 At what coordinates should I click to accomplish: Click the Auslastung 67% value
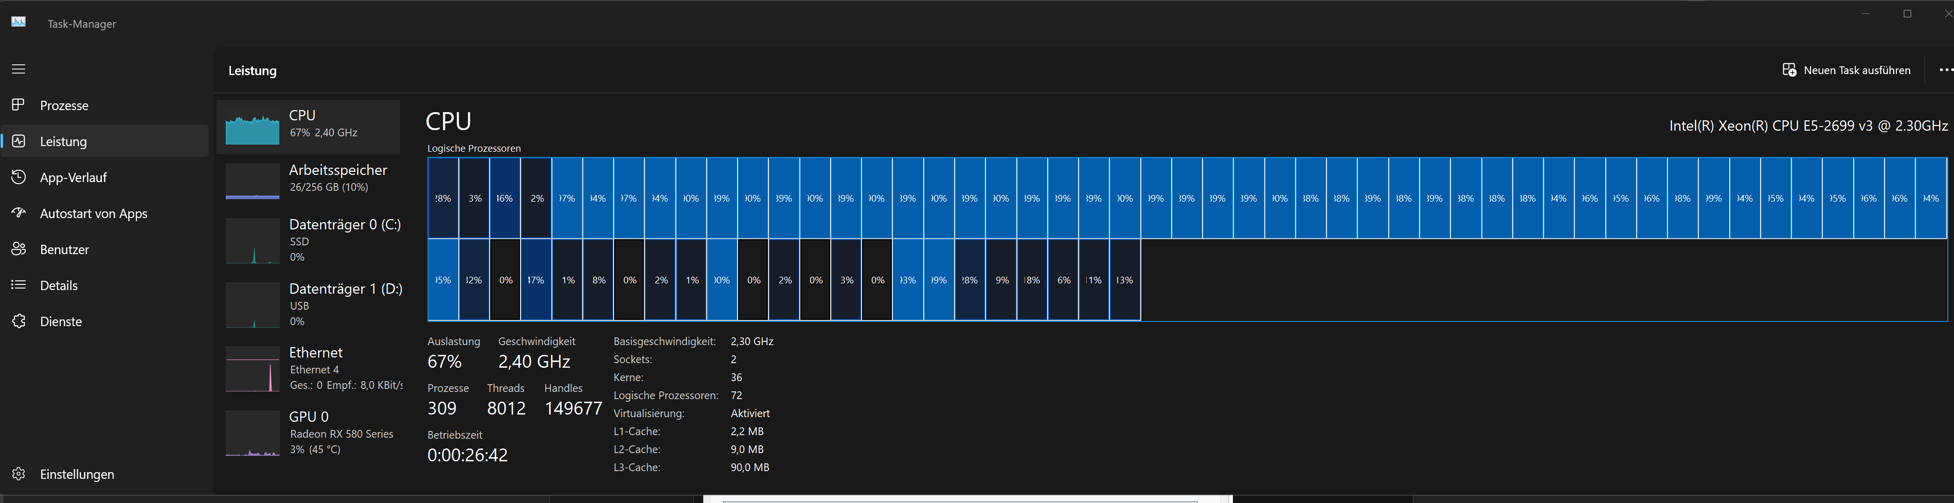(x=444, y=362)
